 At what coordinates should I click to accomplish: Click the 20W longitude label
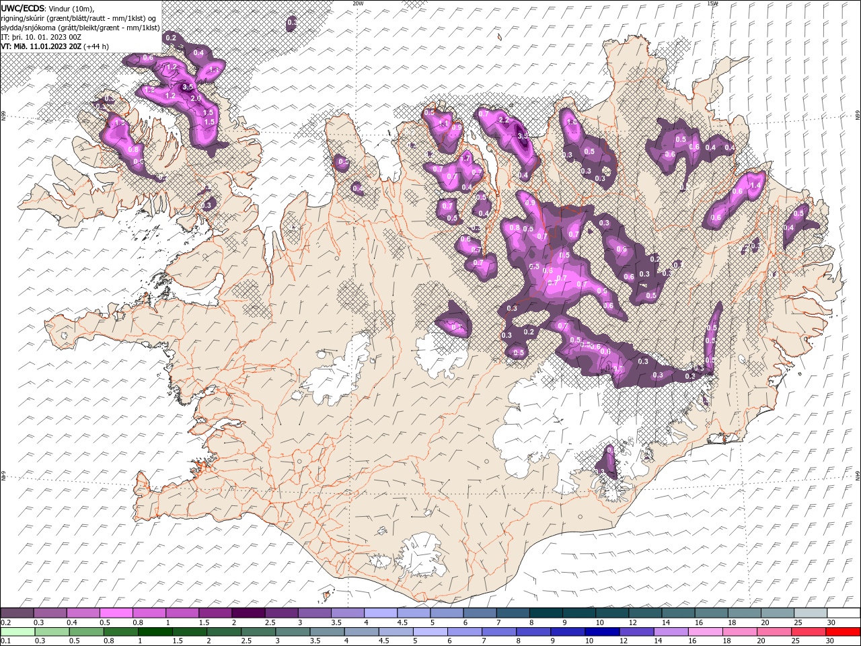click(x=359, y=3)
